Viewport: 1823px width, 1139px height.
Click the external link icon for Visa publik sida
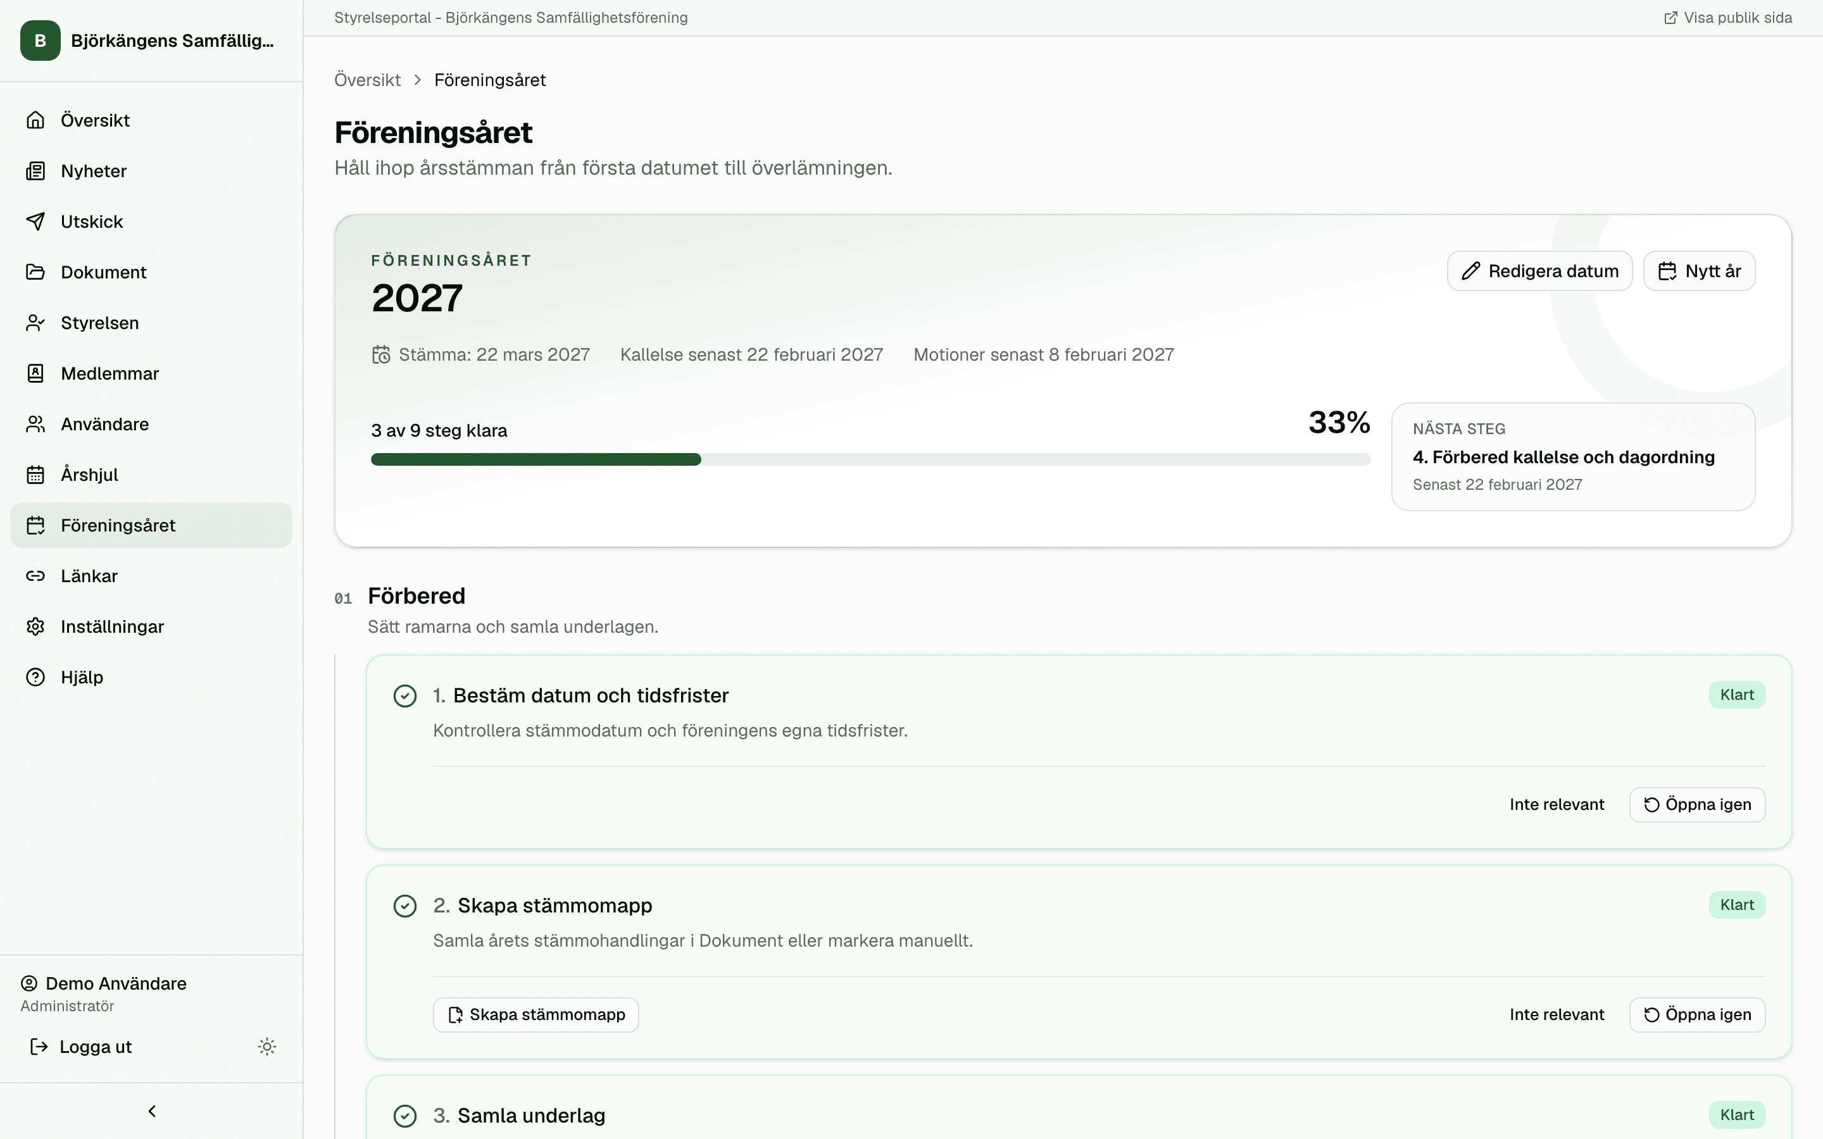point(1670,18)
